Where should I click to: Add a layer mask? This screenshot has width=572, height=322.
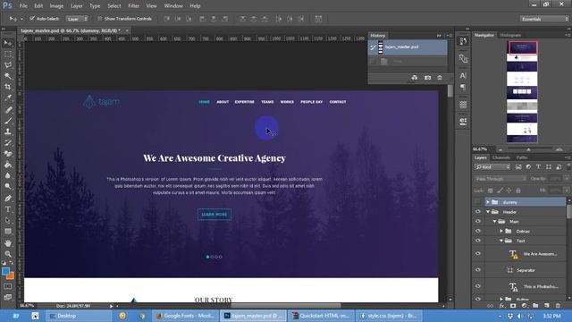513,306
